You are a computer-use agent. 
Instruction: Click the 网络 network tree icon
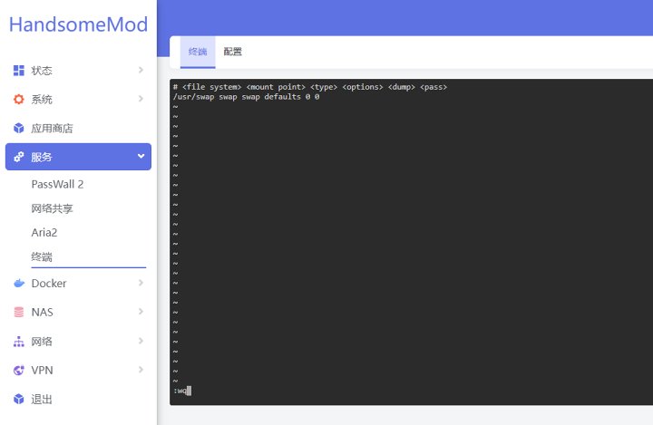(19, 342)
